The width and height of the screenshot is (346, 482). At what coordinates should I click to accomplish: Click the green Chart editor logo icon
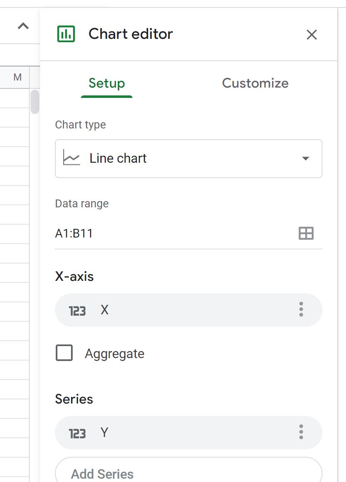(66, 34)
